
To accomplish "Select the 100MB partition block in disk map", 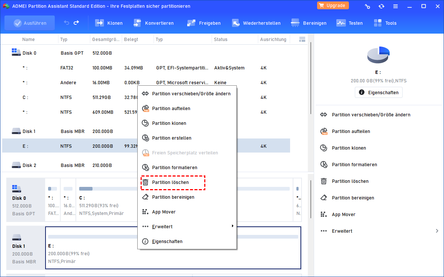I will 53,201.
